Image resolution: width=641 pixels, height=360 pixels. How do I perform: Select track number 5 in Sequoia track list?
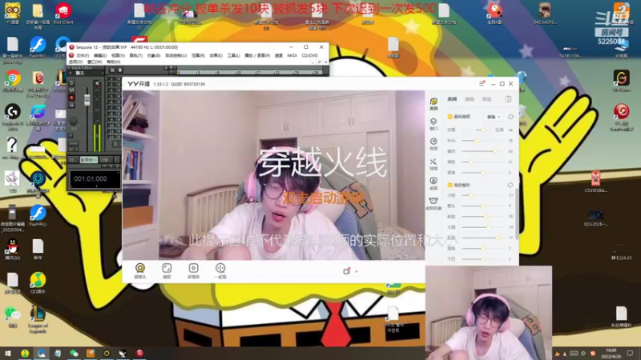[111, 97]
